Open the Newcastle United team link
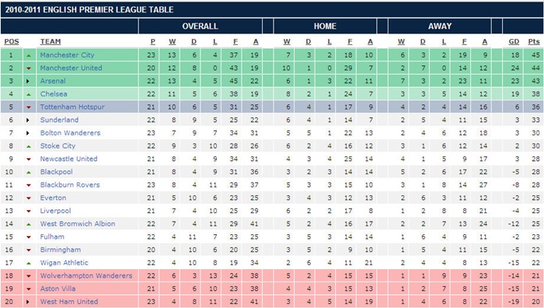The height and width of the screenshot is (308, 544). point(68,159)
